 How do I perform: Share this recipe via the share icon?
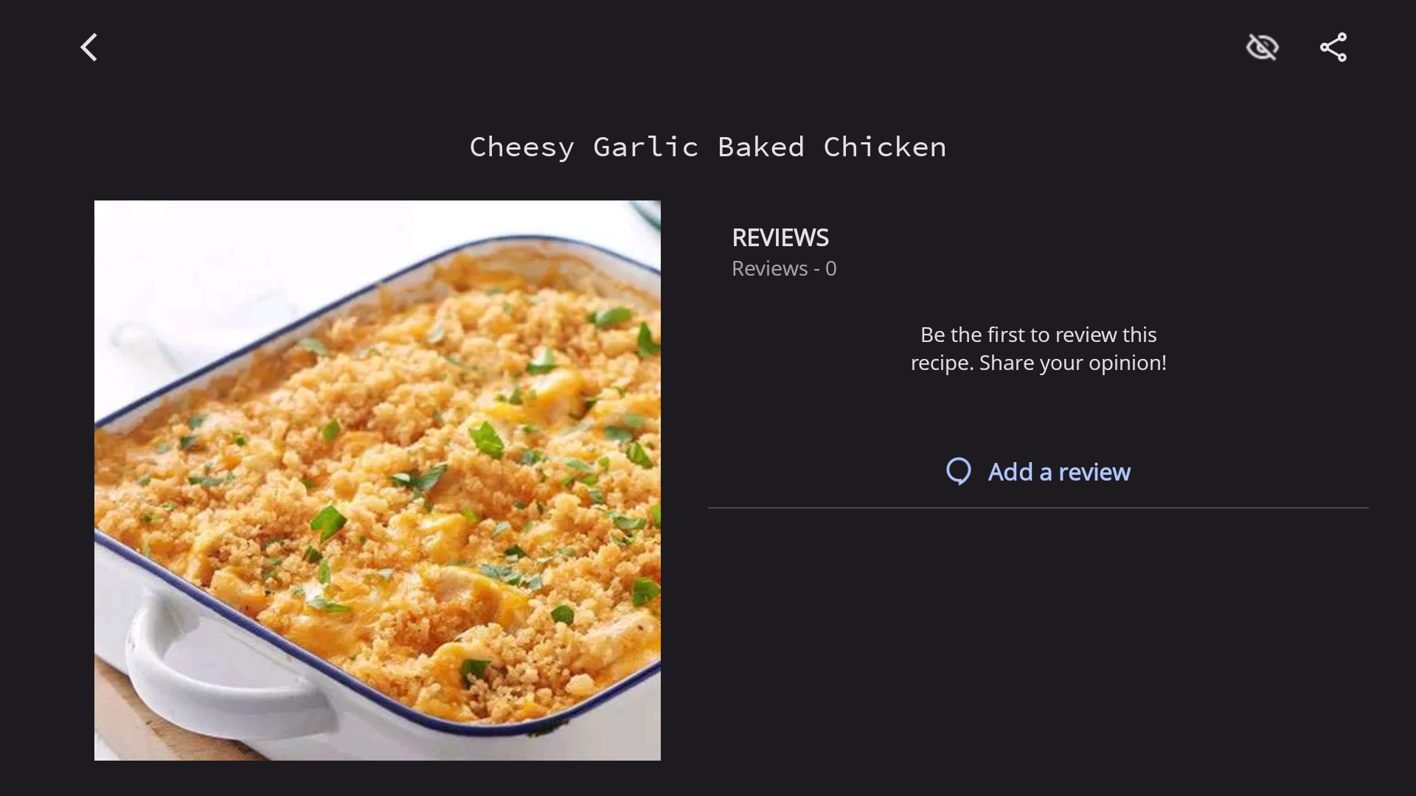click(1333, 47)
